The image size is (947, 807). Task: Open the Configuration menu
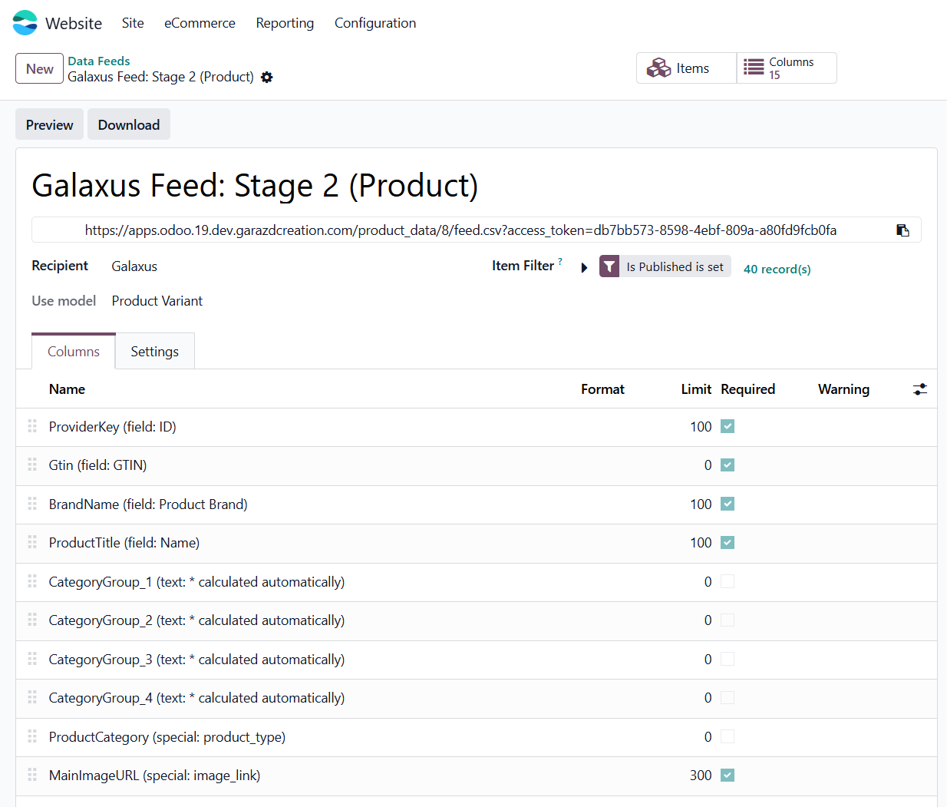(375, 23)
